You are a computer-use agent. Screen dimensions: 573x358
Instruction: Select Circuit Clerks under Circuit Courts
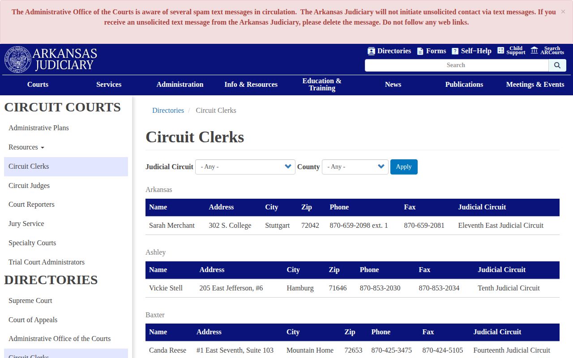[66, 166]
